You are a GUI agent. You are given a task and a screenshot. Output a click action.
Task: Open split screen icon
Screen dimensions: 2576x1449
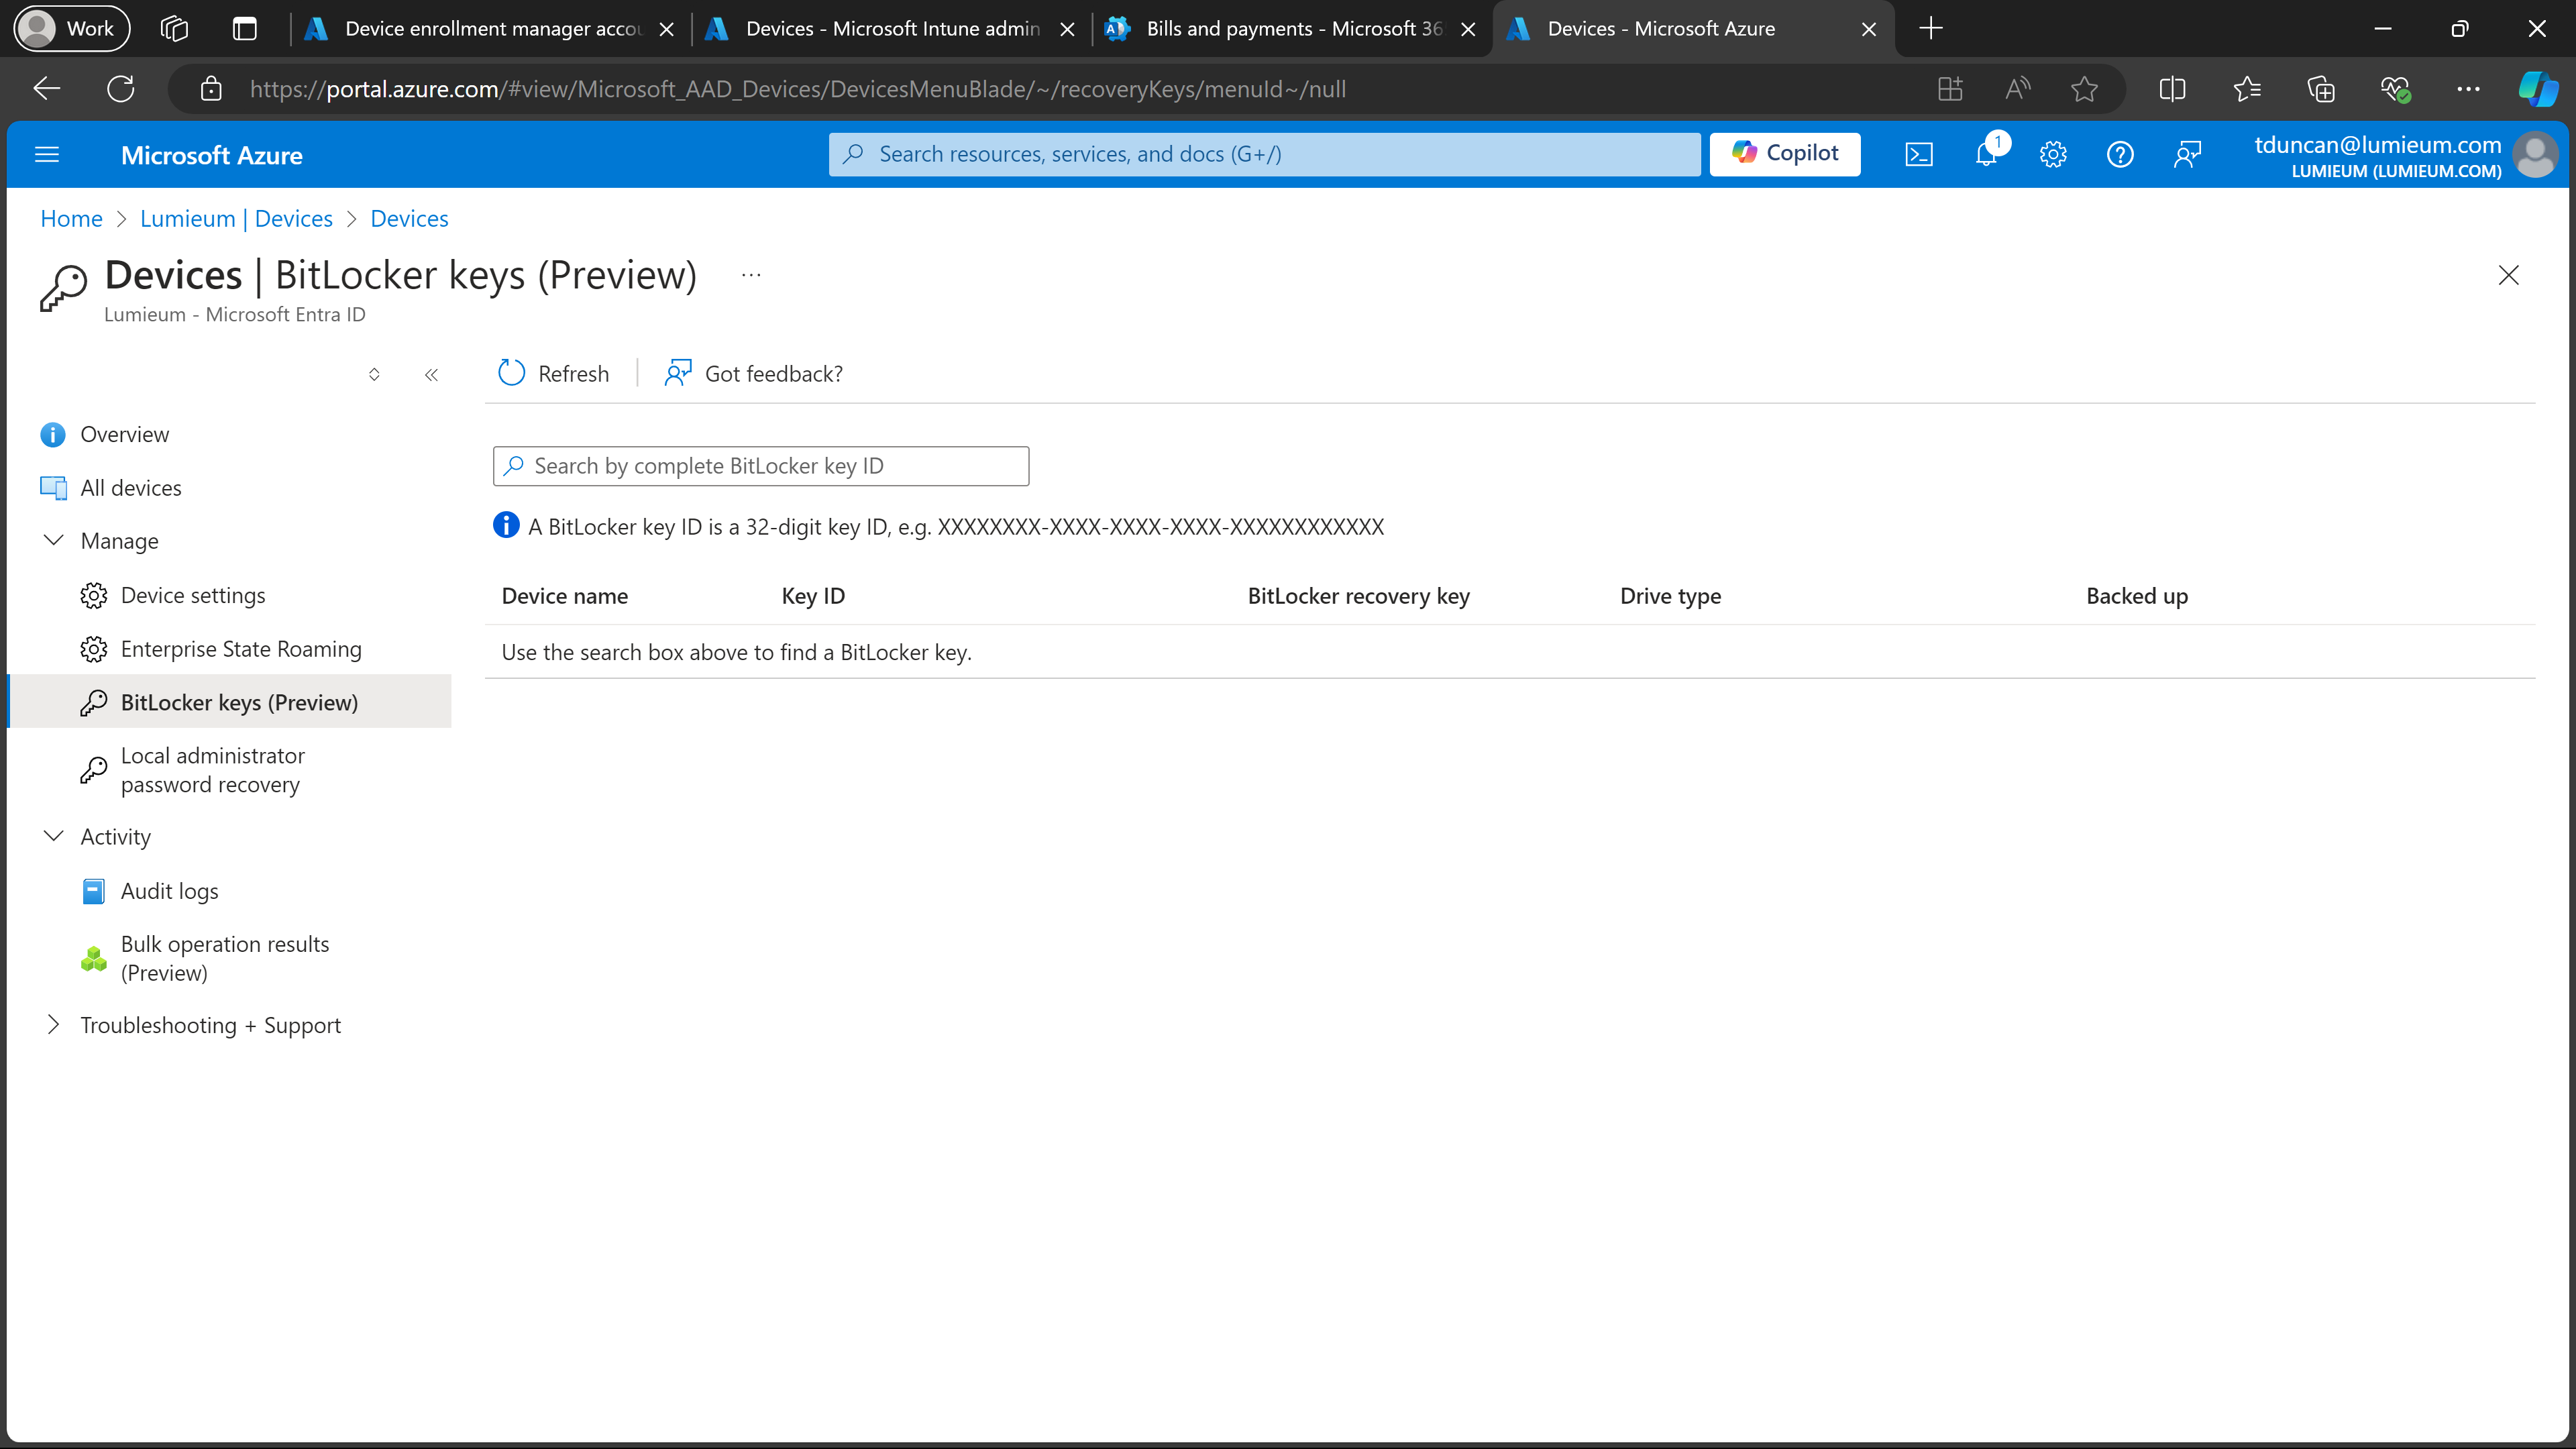(x=2172, y=89)
